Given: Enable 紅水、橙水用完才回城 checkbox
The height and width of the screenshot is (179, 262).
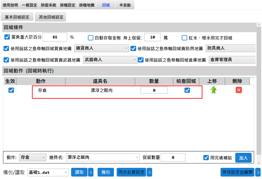Looking at the screenshot, I should pos(185,38).
